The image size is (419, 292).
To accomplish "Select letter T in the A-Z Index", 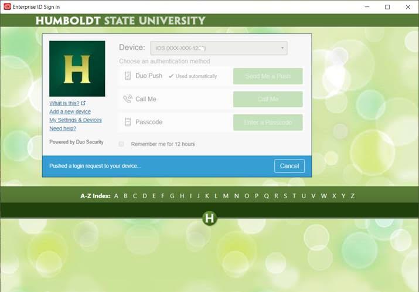I will click(294, 196).
